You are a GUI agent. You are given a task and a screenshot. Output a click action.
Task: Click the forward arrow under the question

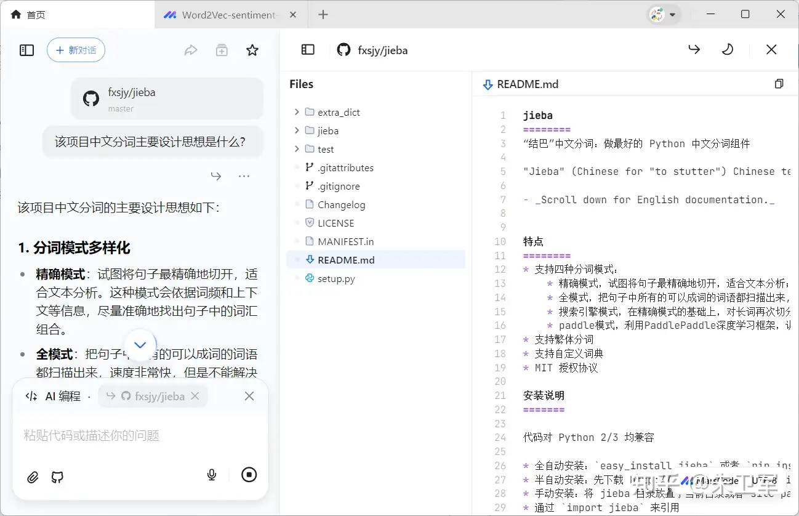pyautogui.click(x=216, y=176)
